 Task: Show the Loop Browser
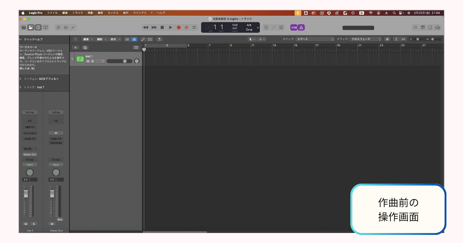pyautogui.click(x=430, y=27)
